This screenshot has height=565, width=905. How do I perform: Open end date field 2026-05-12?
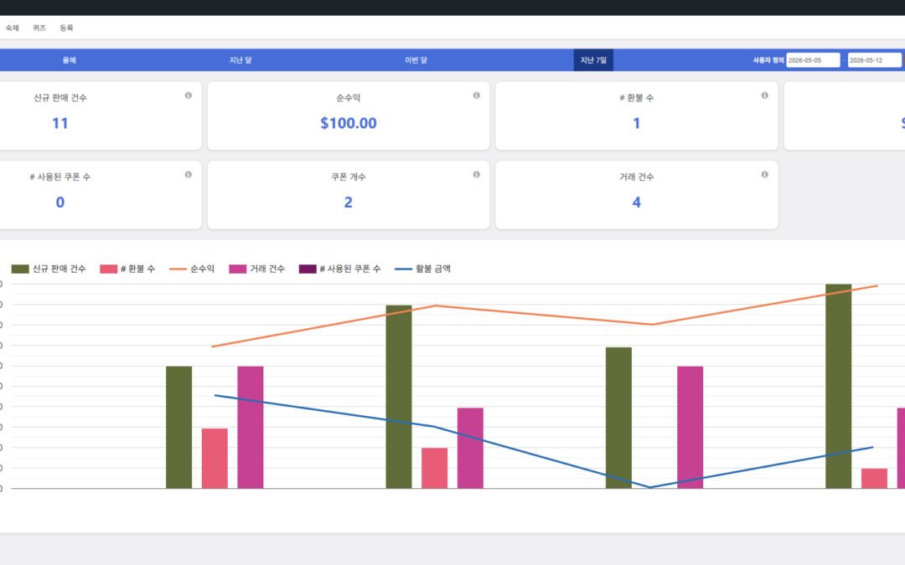pyautogui.click(x=874, y=60)
